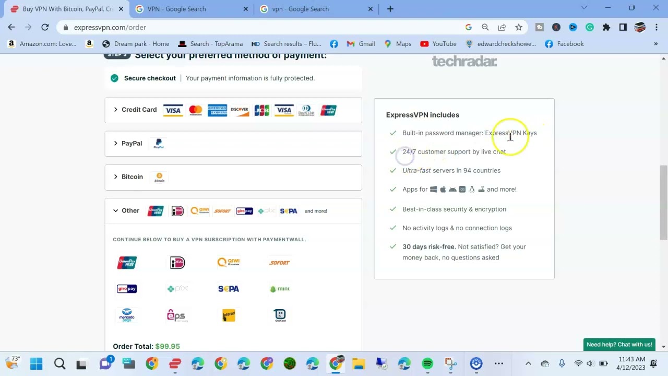Select the UnionPay payment logo in the grid

click(x=127, y=262)
